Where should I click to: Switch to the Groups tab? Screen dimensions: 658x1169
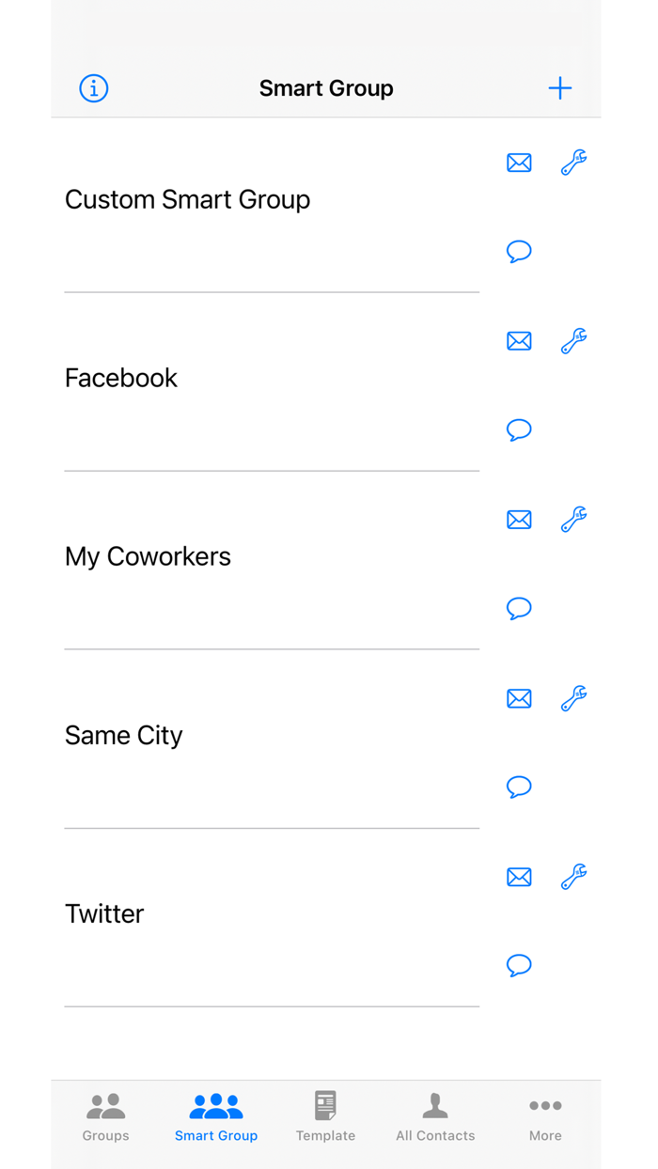coord(105,1116)
